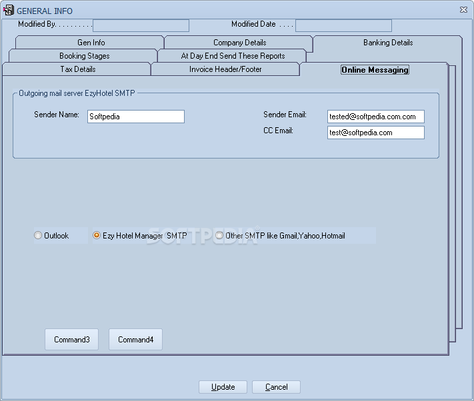The width and height of the screenshot is (474, 401).
Task: Click the Modified Date field
Action: (x=343, y=25)
